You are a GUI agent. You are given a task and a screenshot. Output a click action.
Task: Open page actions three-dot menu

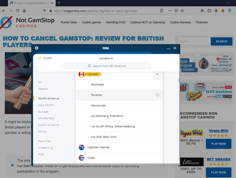(x=170, y=11)
